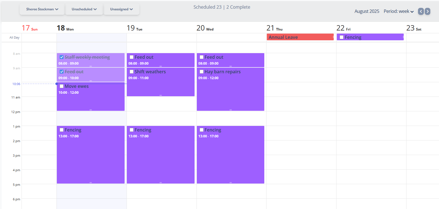Change Period: week selector

(x=399, y=11)
